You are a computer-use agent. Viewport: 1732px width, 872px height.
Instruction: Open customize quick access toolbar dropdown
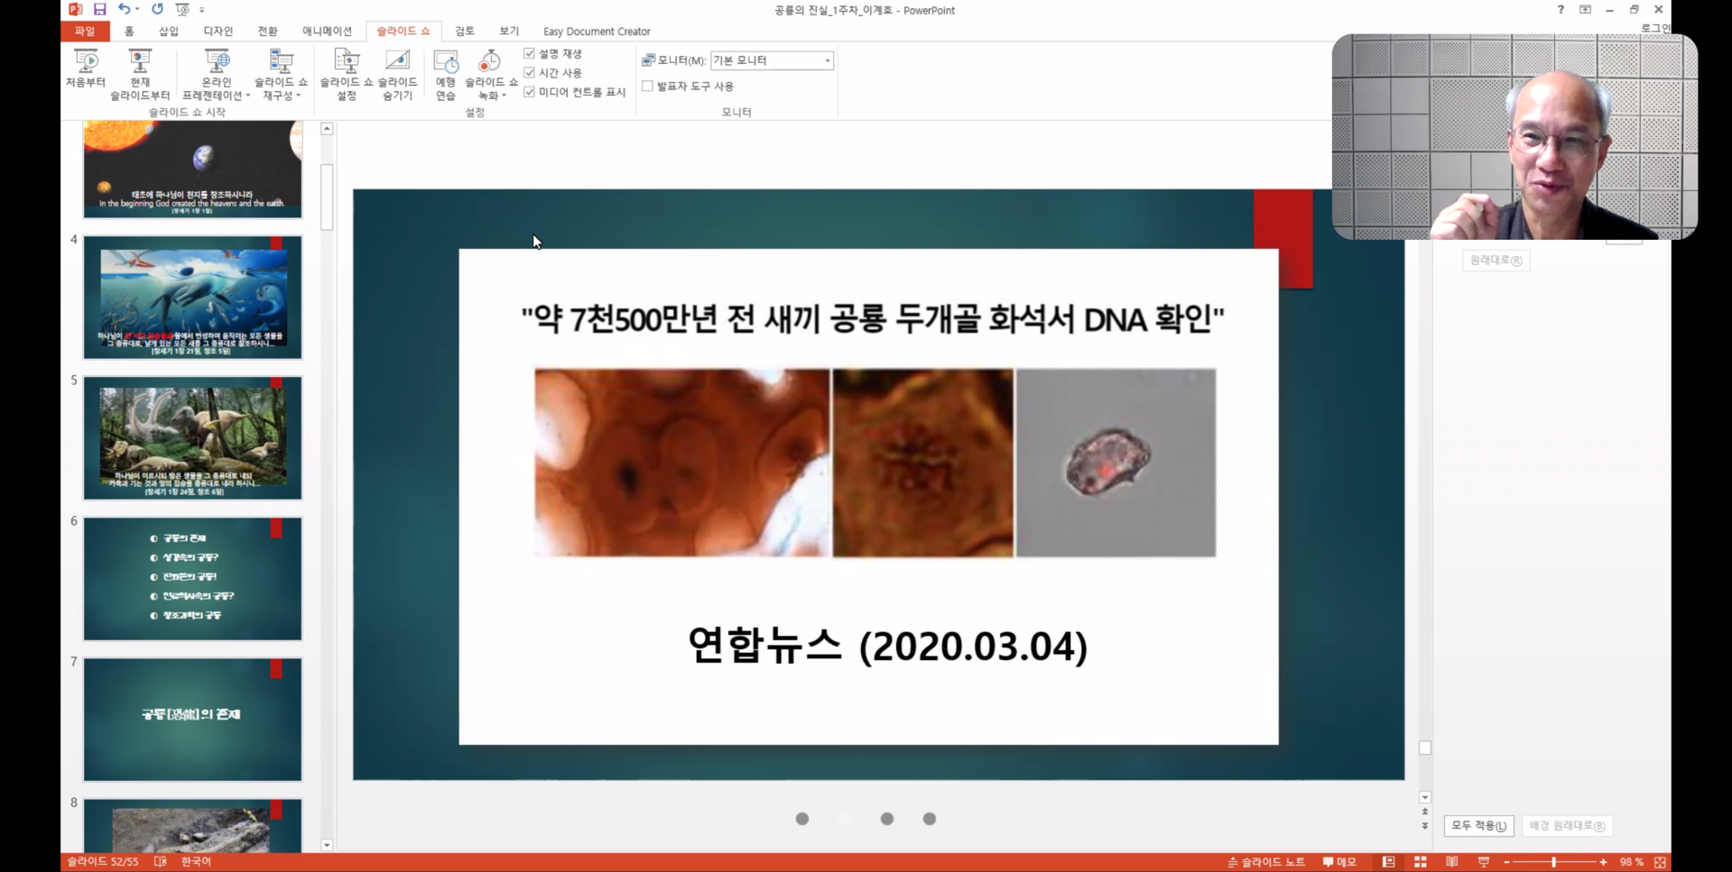[x=202, y=10]
